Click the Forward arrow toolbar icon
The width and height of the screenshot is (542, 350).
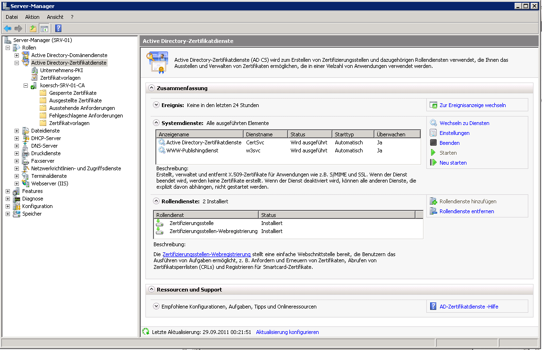(18, 28)
